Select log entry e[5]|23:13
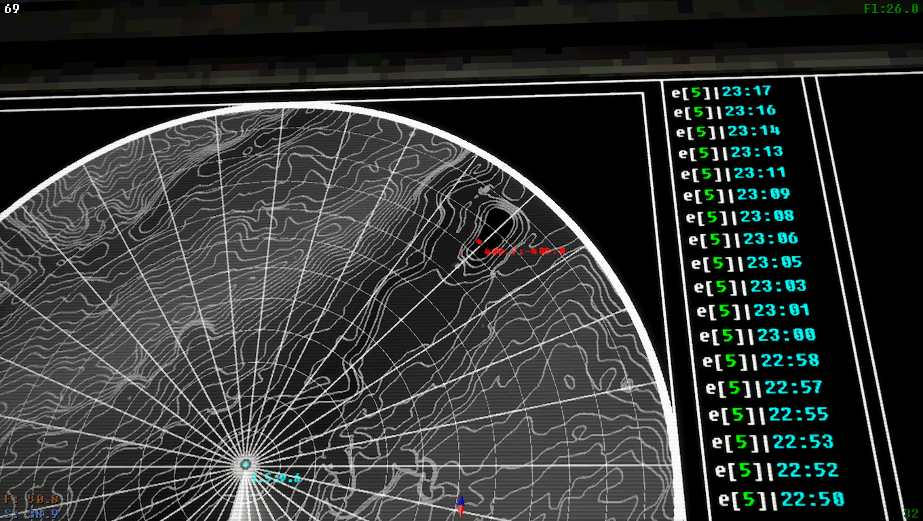Viewport: 923px width, 521px height. (731, 152)
